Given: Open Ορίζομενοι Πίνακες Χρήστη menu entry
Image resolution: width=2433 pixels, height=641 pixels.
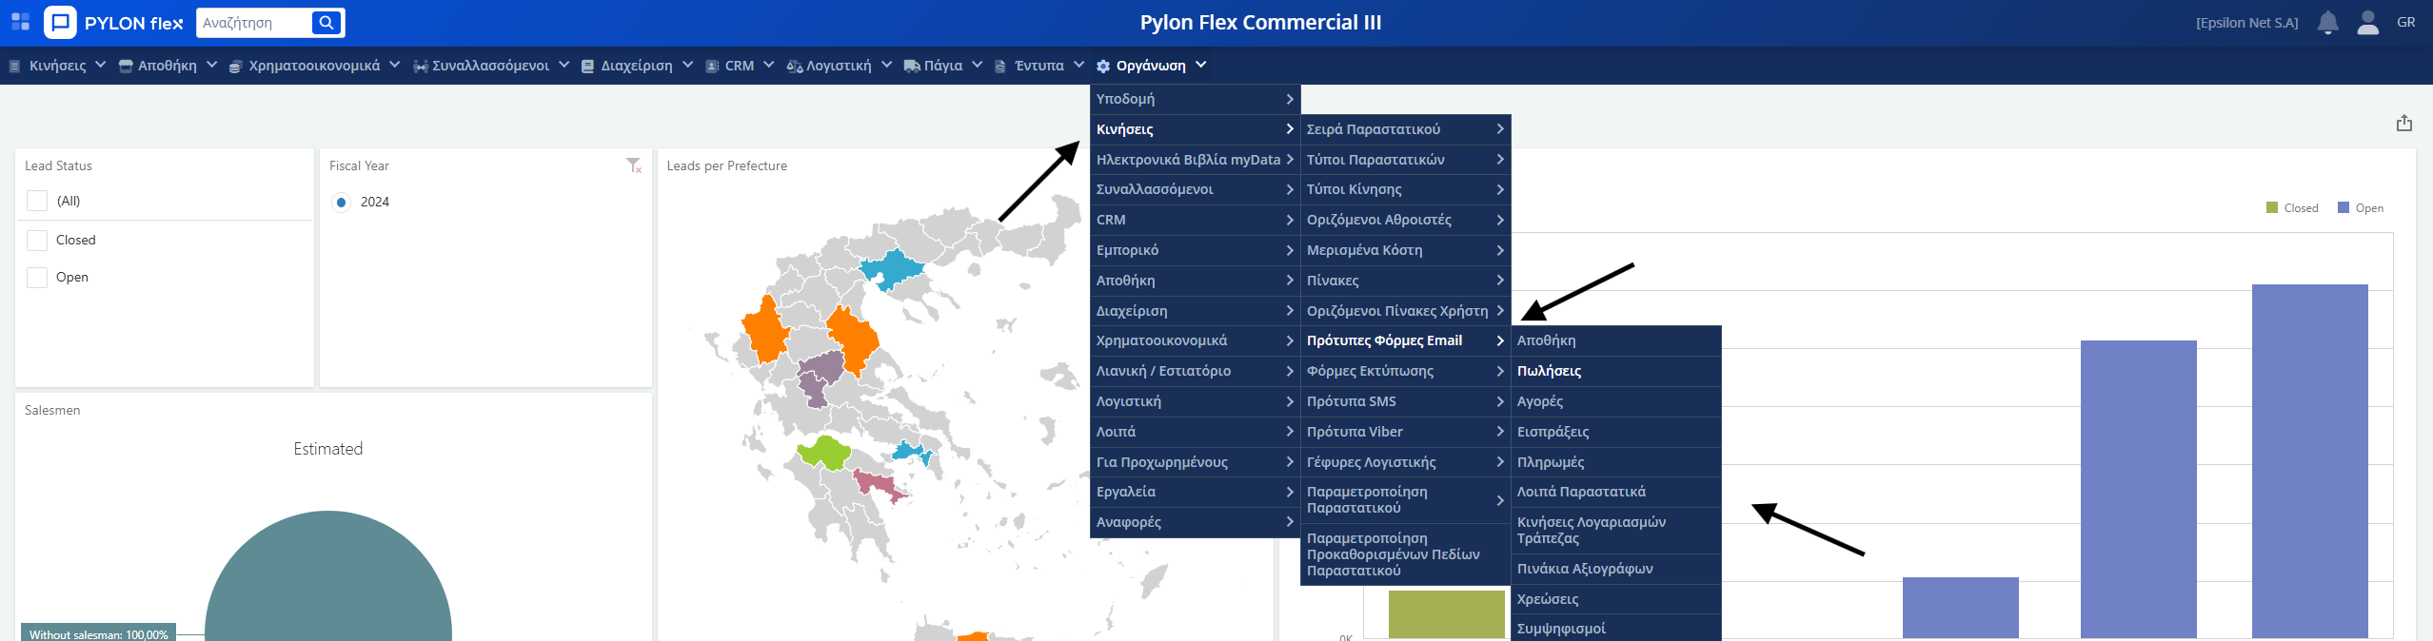Looking at the screenshot, I should (1405, 311).
